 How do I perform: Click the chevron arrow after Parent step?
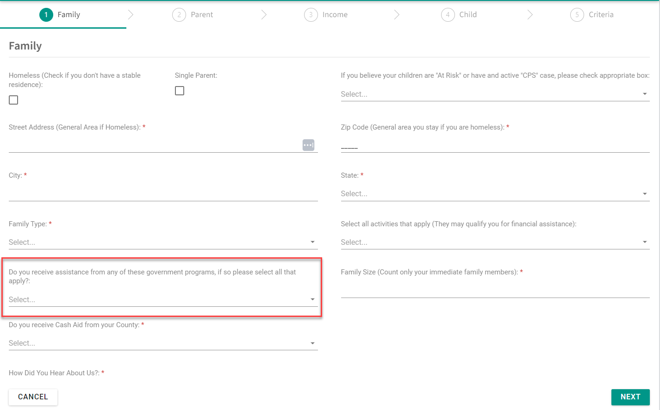[x=264, y=15]
